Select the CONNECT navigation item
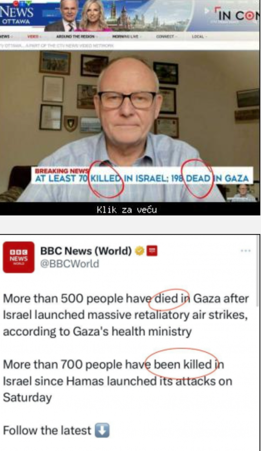The height and width of the screenshot is (451, 261). pyautogui.click(x=166, y=37)
